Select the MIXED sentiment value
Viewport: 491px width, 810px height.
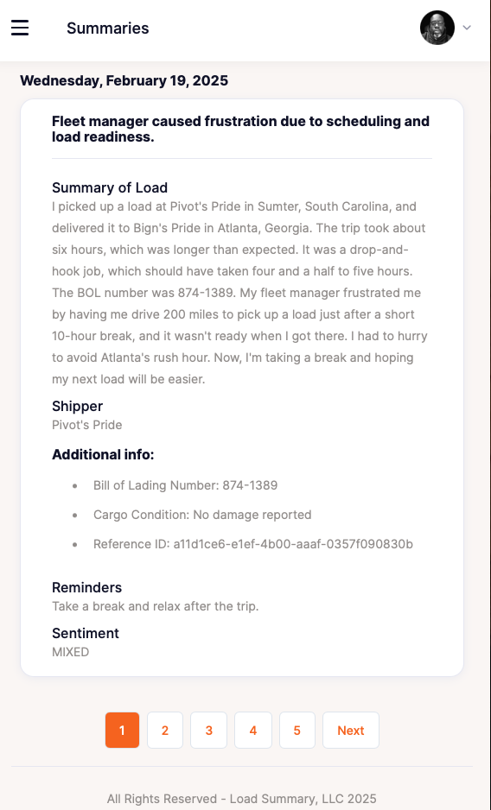[70, 652]
